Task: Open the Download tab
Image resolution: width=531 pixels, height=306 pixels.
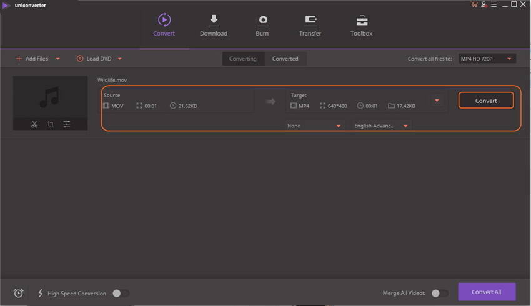Action: [x=214, y=25]
